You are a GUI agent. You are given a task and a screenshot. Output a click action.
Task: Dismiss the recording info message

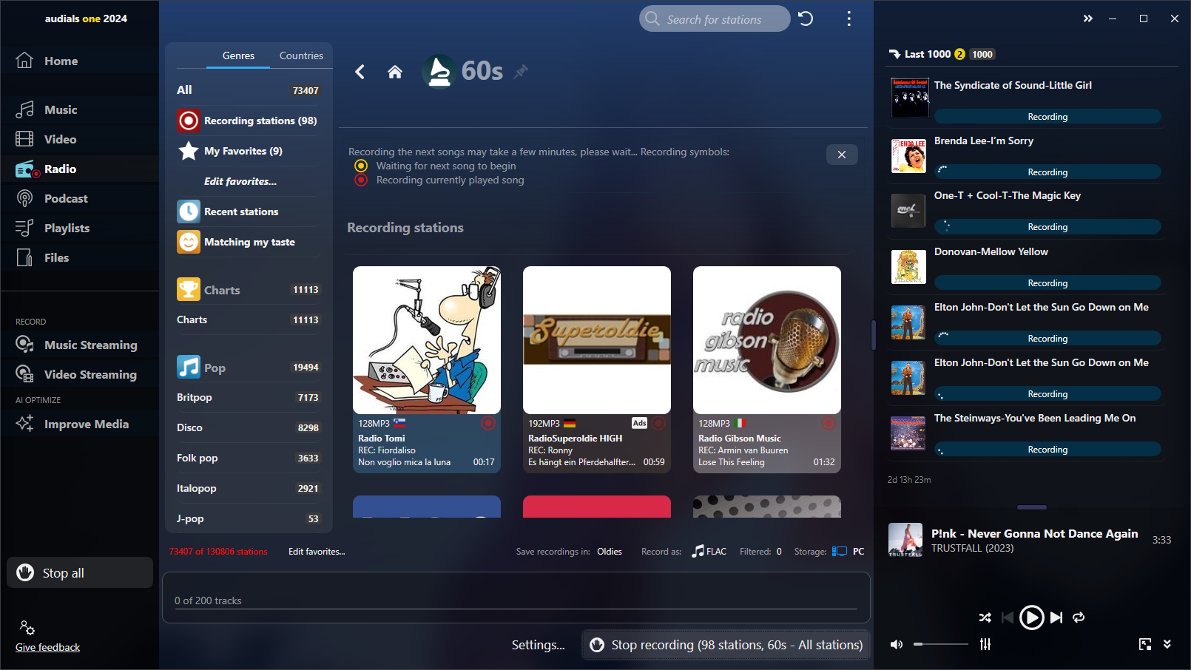point(842,155)
